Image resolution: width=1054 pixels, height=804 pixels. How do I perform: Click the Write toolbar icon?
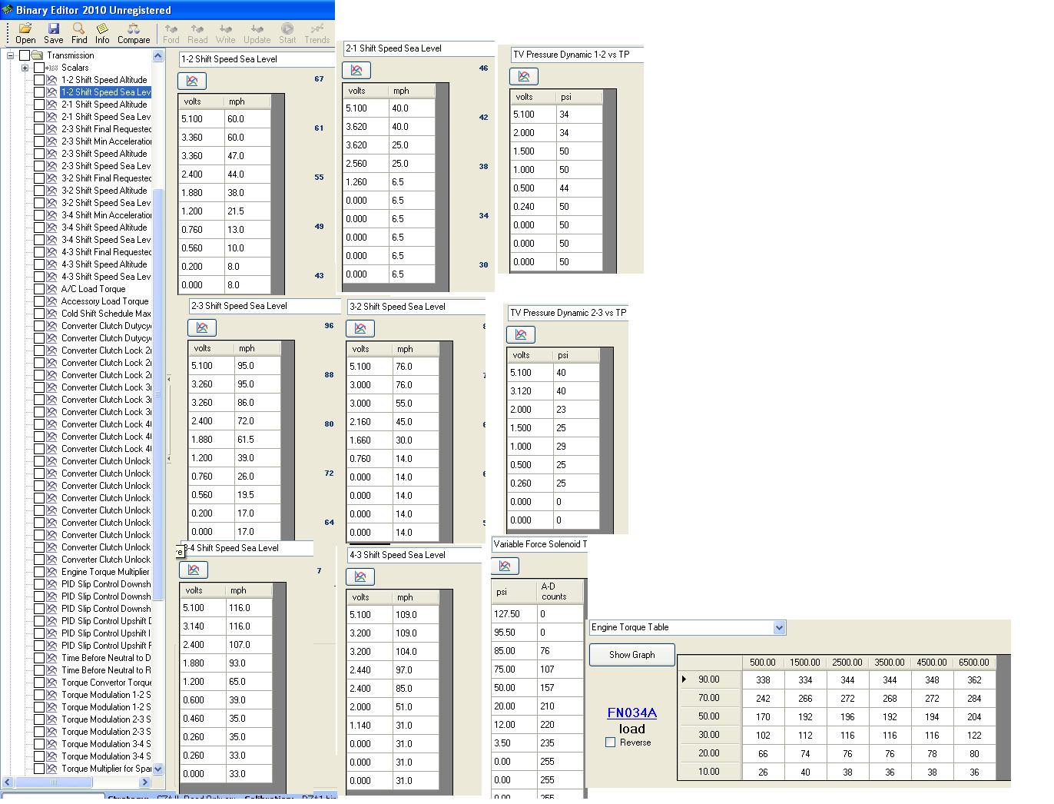(x=226, y=33)
